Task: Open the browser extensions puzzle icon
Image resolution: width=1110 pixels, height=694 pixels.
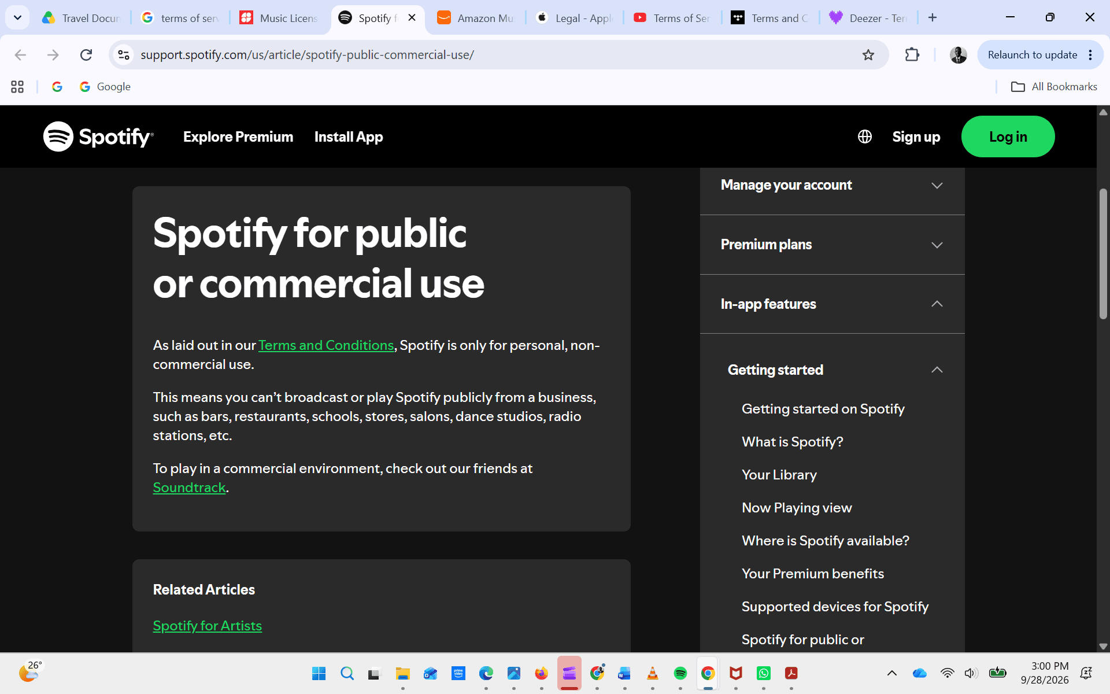Action: pyautogui.click(x=912, y=55)
